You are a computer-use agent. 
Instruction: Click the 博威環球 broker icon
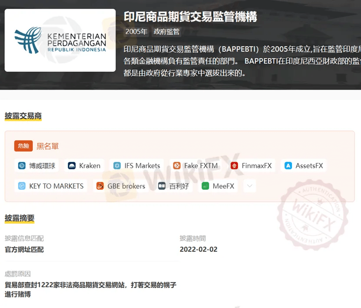[x=22, y=165]
